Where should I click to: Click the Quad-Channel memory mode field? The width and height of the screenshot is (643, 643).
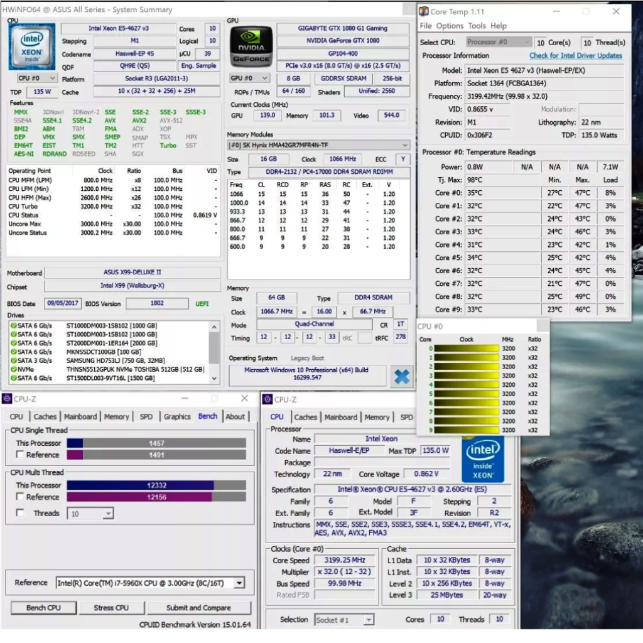pyautogui.click(x=315, y=324)
